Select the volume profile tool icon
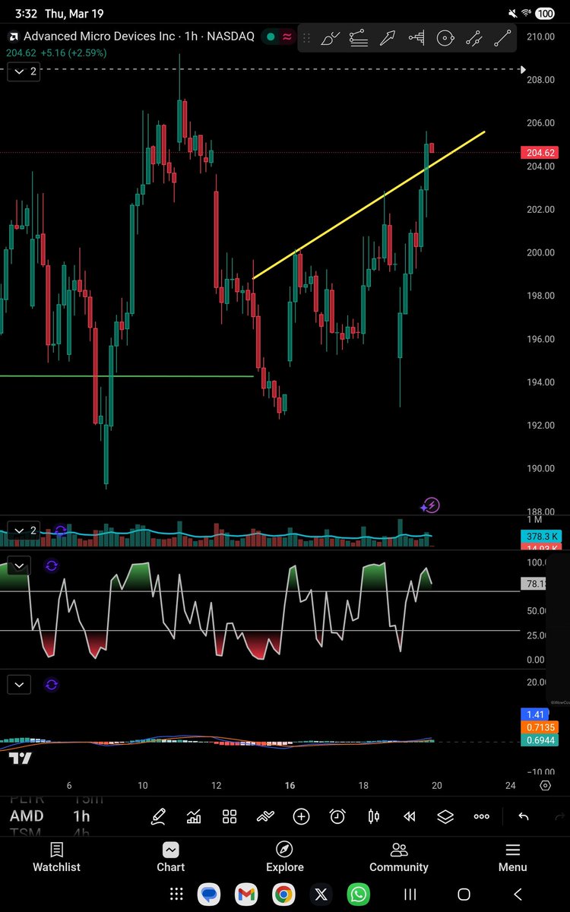Screen dimensions: 570x912 coord(416,37)
